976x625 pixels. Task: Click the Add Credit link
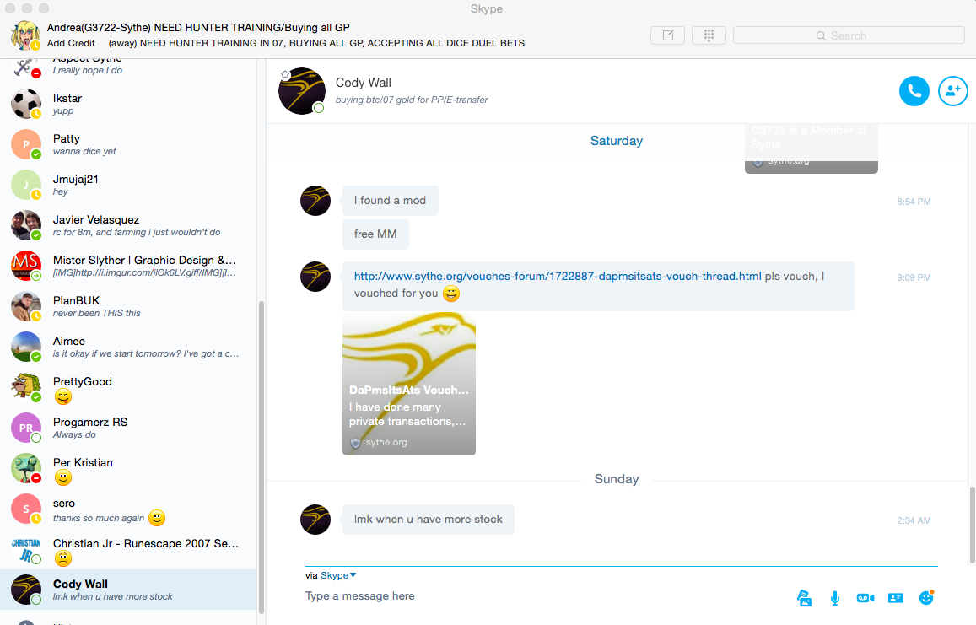tap(71, 43)
